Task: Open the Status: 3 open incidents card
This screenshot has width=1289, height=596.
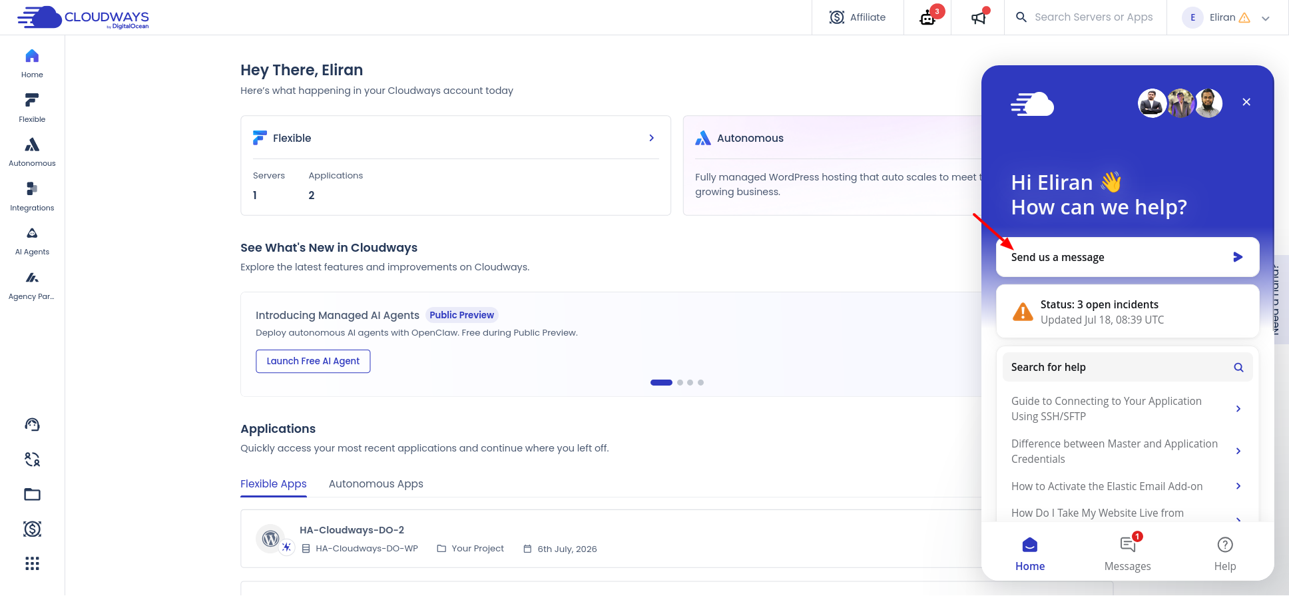Action: pyautogui.click(x=1127, y=312)
